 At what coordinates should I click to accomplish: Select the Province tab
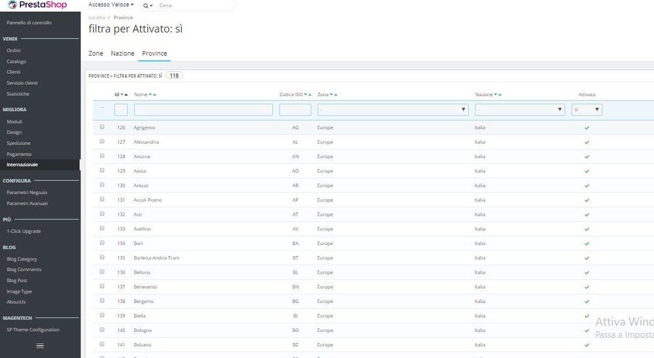point(154,54)
